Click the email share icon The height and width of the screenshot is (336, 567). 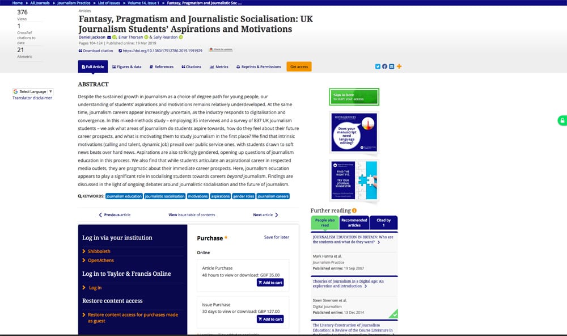[392, 66]
